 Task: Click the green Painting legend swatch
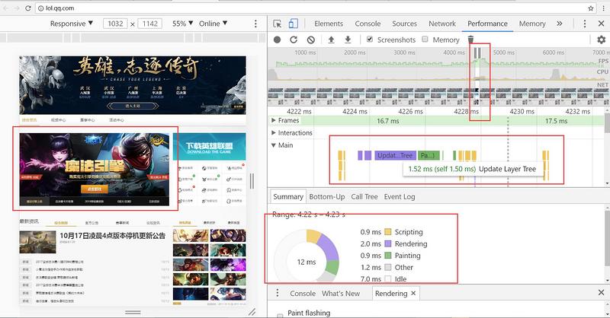coord(388,256)
